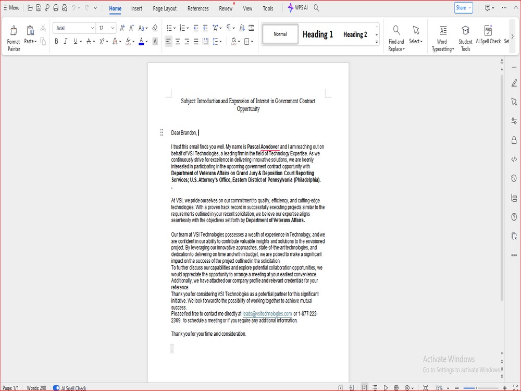Apply the Heading 2 style
521x391 pixels.
pyautogui.click(x=355, y=34)
